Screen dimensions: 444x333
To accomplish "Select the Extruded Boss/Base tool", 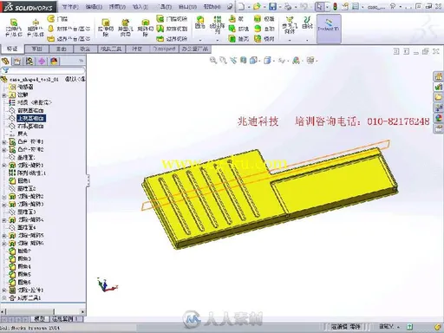I will pyautogui.click(x=14, y=28).
